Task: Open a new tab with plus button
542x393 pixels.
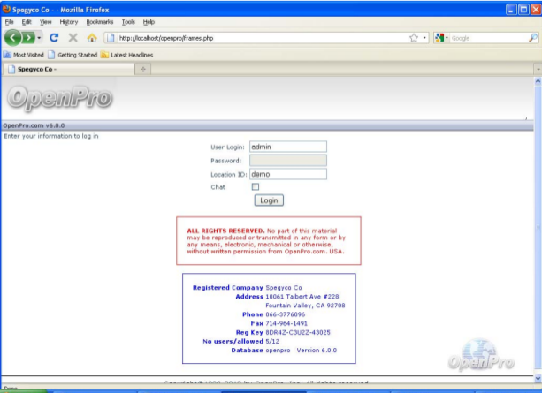Action: coord(143,69)
